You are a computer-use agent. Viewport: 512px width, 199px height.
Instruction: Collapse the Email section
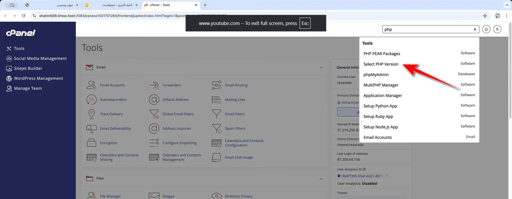[321, 68]
